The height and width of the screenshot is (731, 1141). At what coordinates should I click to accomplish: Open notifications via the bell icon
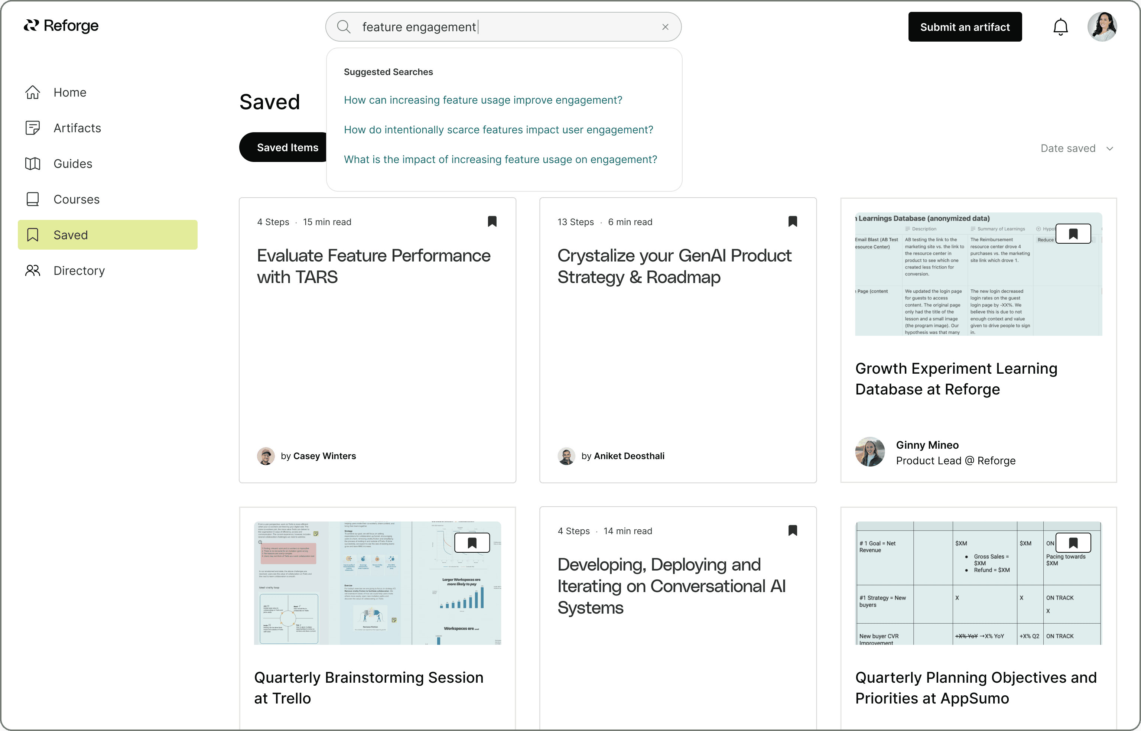click(1060, 27)
